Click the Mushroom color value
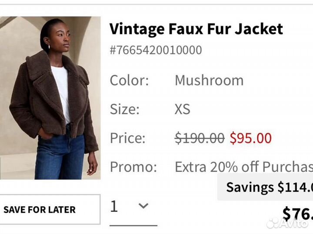The height and width of the screenshot is (234, 313). point(209,80)
